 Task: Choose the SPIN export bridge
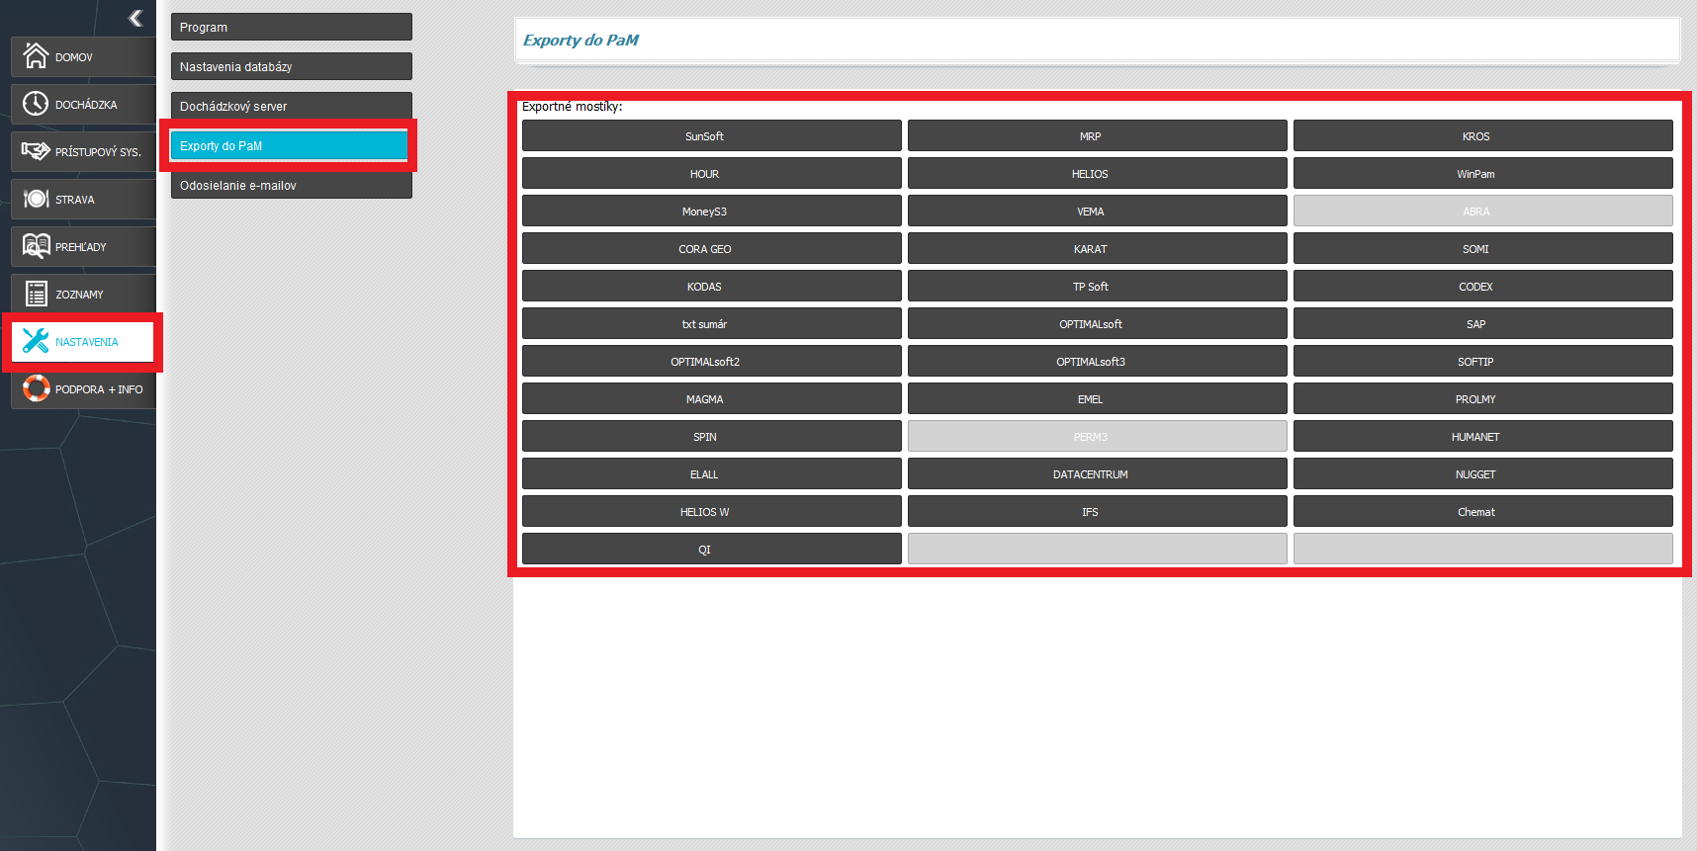coord(712,436)
